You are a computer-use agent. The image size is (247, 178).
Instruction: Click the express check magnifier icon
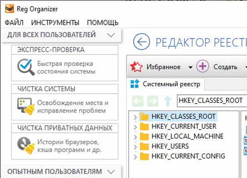26,67
